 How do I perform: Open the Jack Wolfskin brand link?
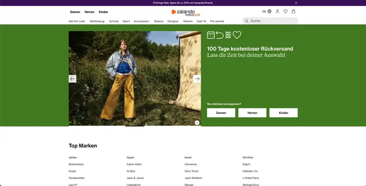click(194, 178)
